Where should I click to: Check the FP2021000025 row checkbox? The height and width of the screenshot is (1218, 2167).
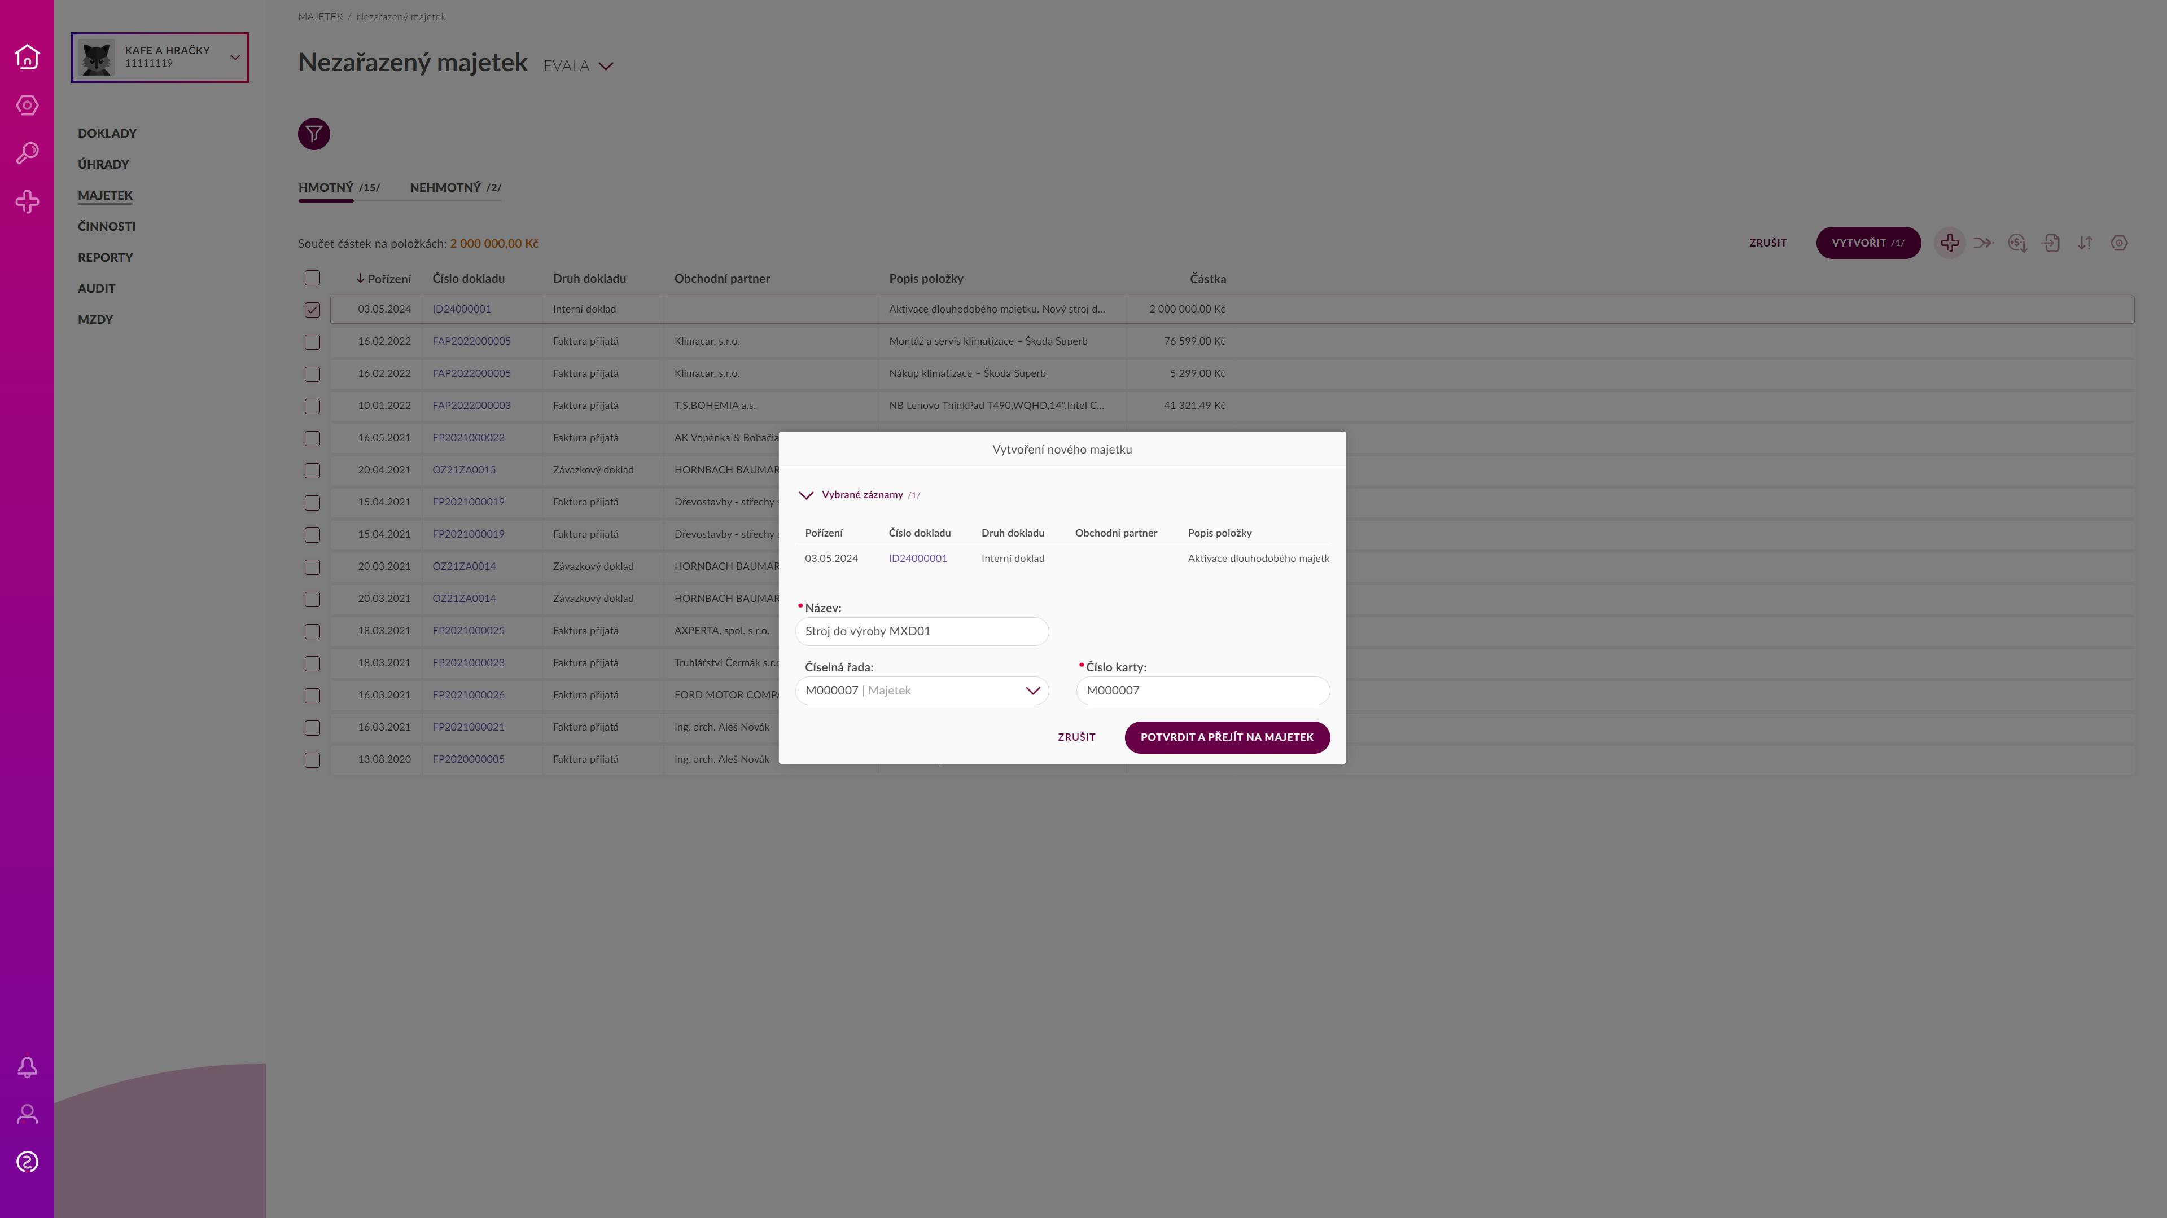[312, 631]
